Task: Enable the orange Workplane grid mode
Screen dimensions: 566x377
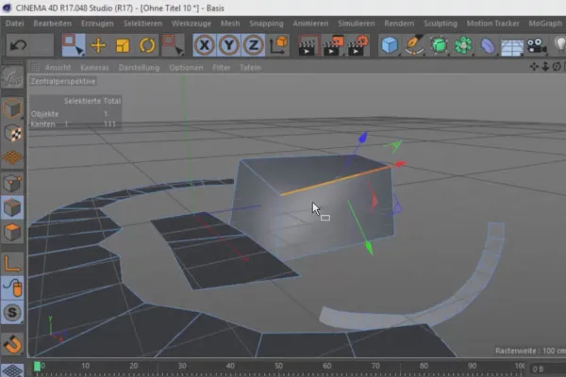Action: coord(12,157)
